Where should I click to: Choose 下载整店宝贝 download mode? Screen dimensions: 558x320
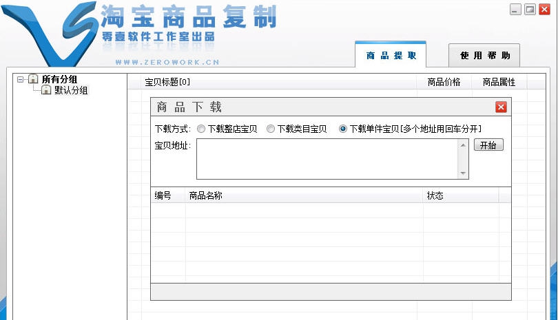pyautogui.click(x=201, y=129)
